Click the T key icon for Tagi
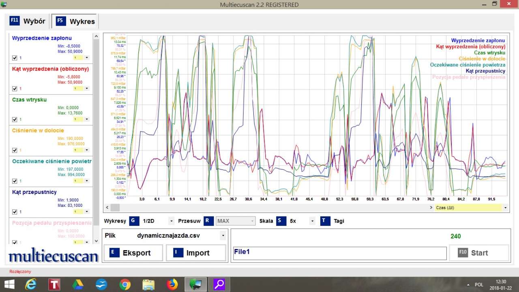519x292 pixels. pyautogui.click(x=325, y=221)
